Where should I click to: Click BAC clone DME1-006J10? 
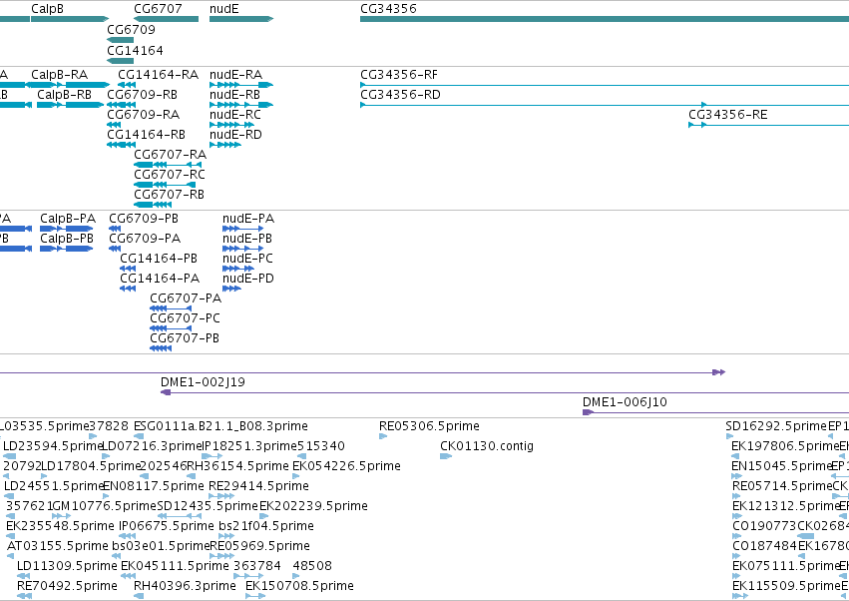point(625,402)
